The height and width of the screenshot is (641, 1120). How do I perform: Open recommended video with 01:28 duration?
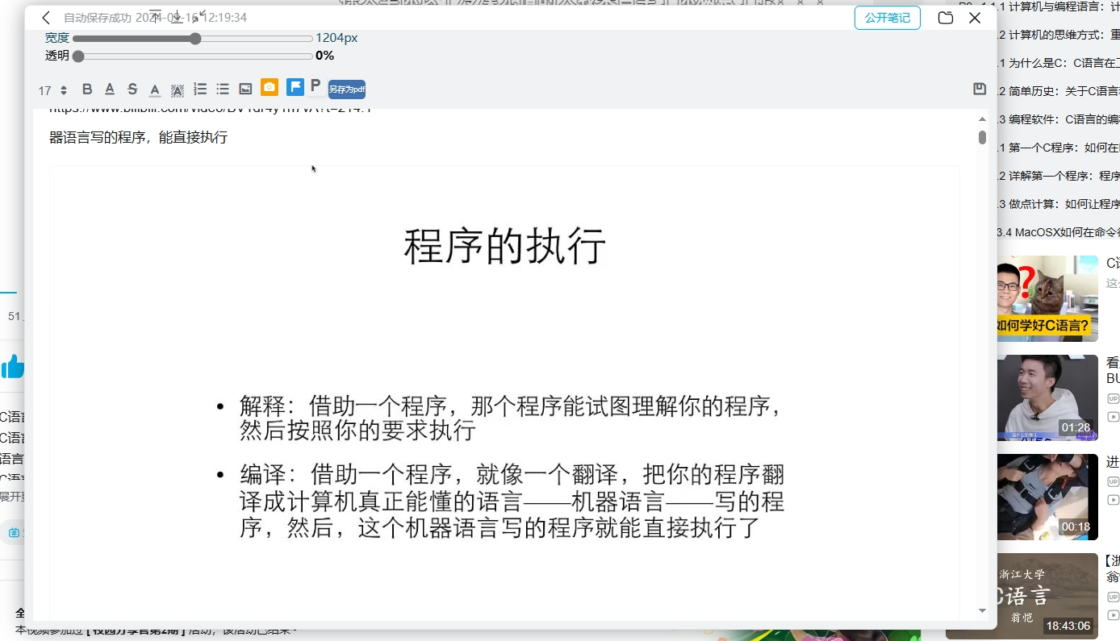(1047, 398)
